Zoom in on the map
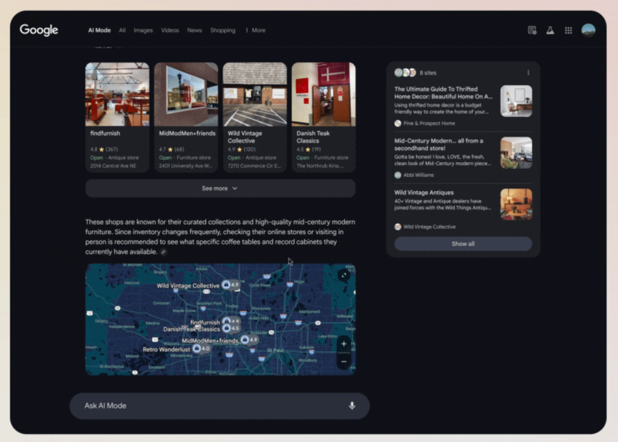The height and width of the screenshot is (442, 618). point(343,344)
